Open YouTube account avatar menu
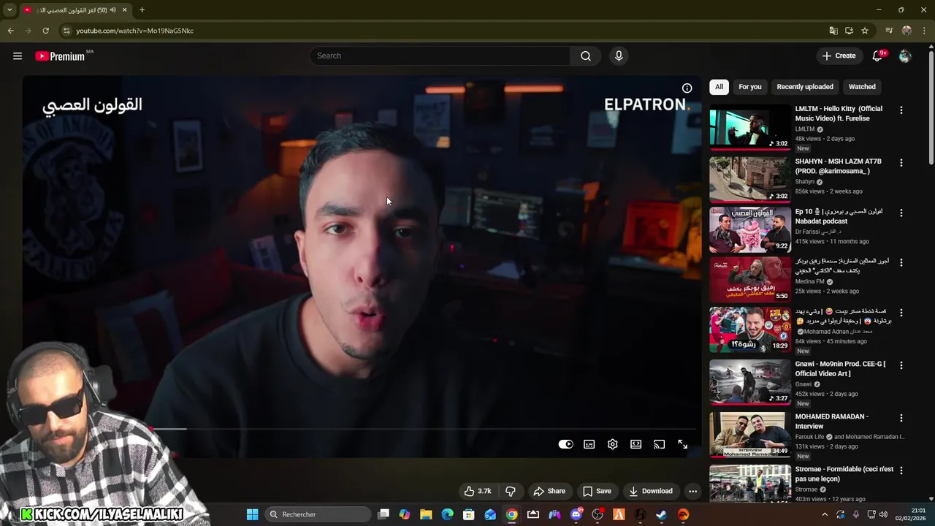This screenshot has width=935, height=526. click(905, 56)
